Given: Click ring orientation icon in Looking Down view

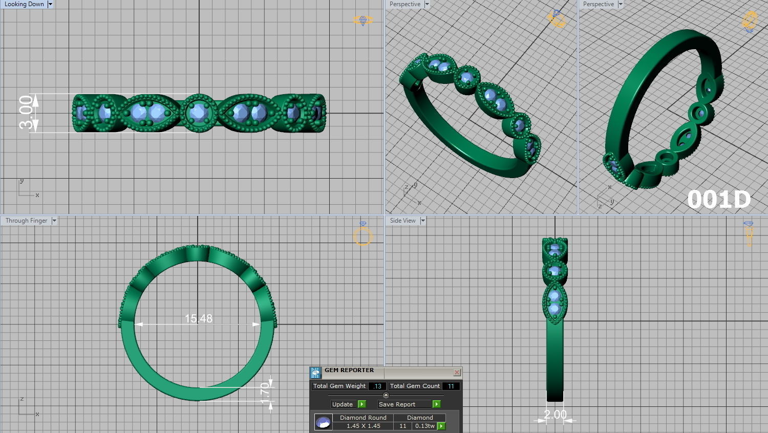Looking at the screenshot, I should (363, 20).
